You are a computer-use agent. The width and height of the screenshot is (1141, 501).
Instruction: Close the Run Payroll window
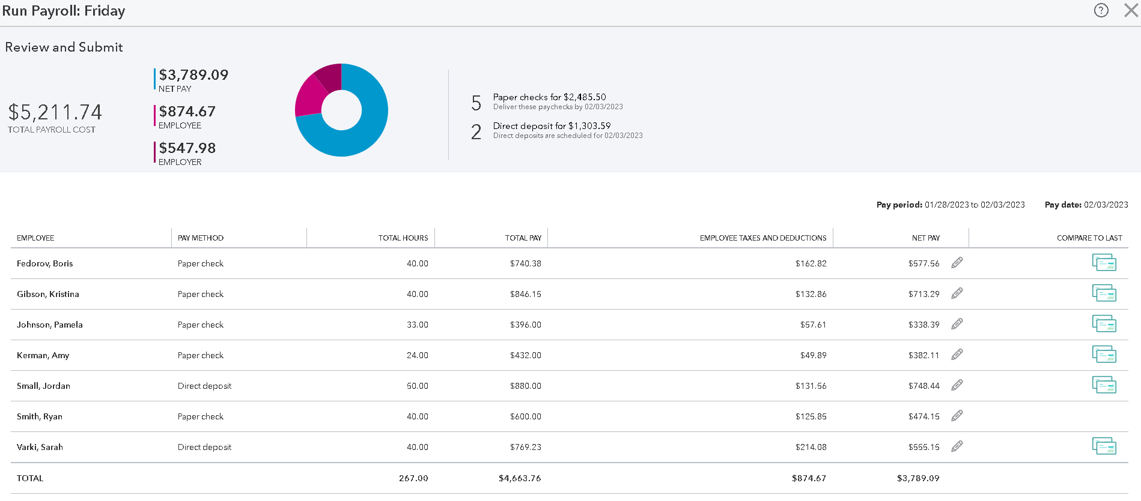pyautogui.click(x=1131, y=11)
